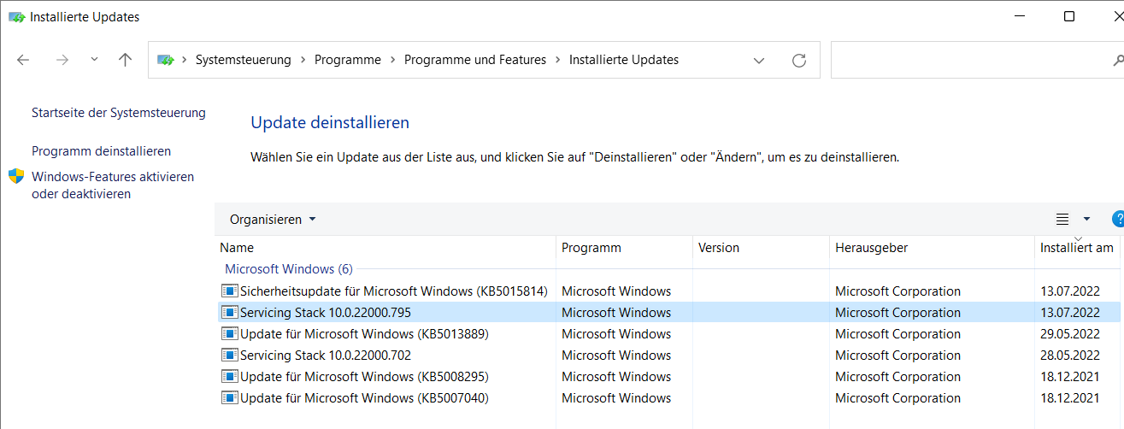Open Windows-Features aktivieren oder deaktivieren
The width and height of the screenshot is (1124, 429).
tap(113, 185)
